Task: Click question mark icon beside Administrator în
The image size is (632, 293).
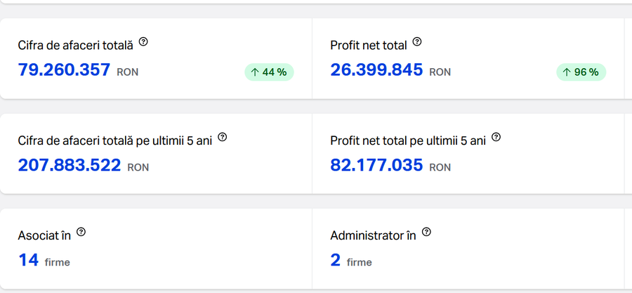Action: (426, 232)
